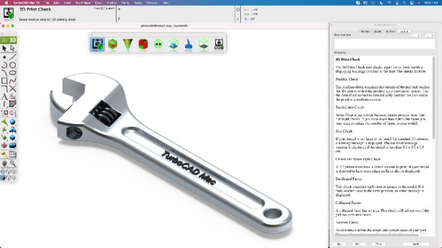442x248 pixels.
Task: Select the Pan hand tool
Action: click(x=4, y=163)
